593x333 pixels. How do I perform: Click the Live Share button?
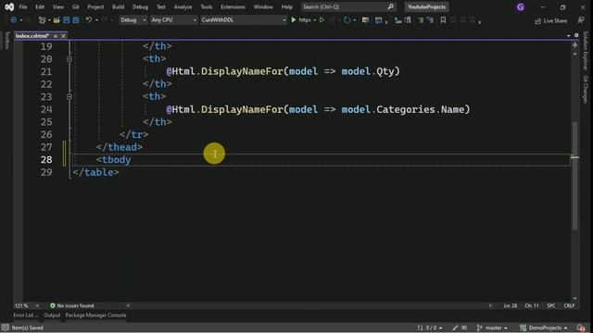pyautogui.click(x=551, y=20)
